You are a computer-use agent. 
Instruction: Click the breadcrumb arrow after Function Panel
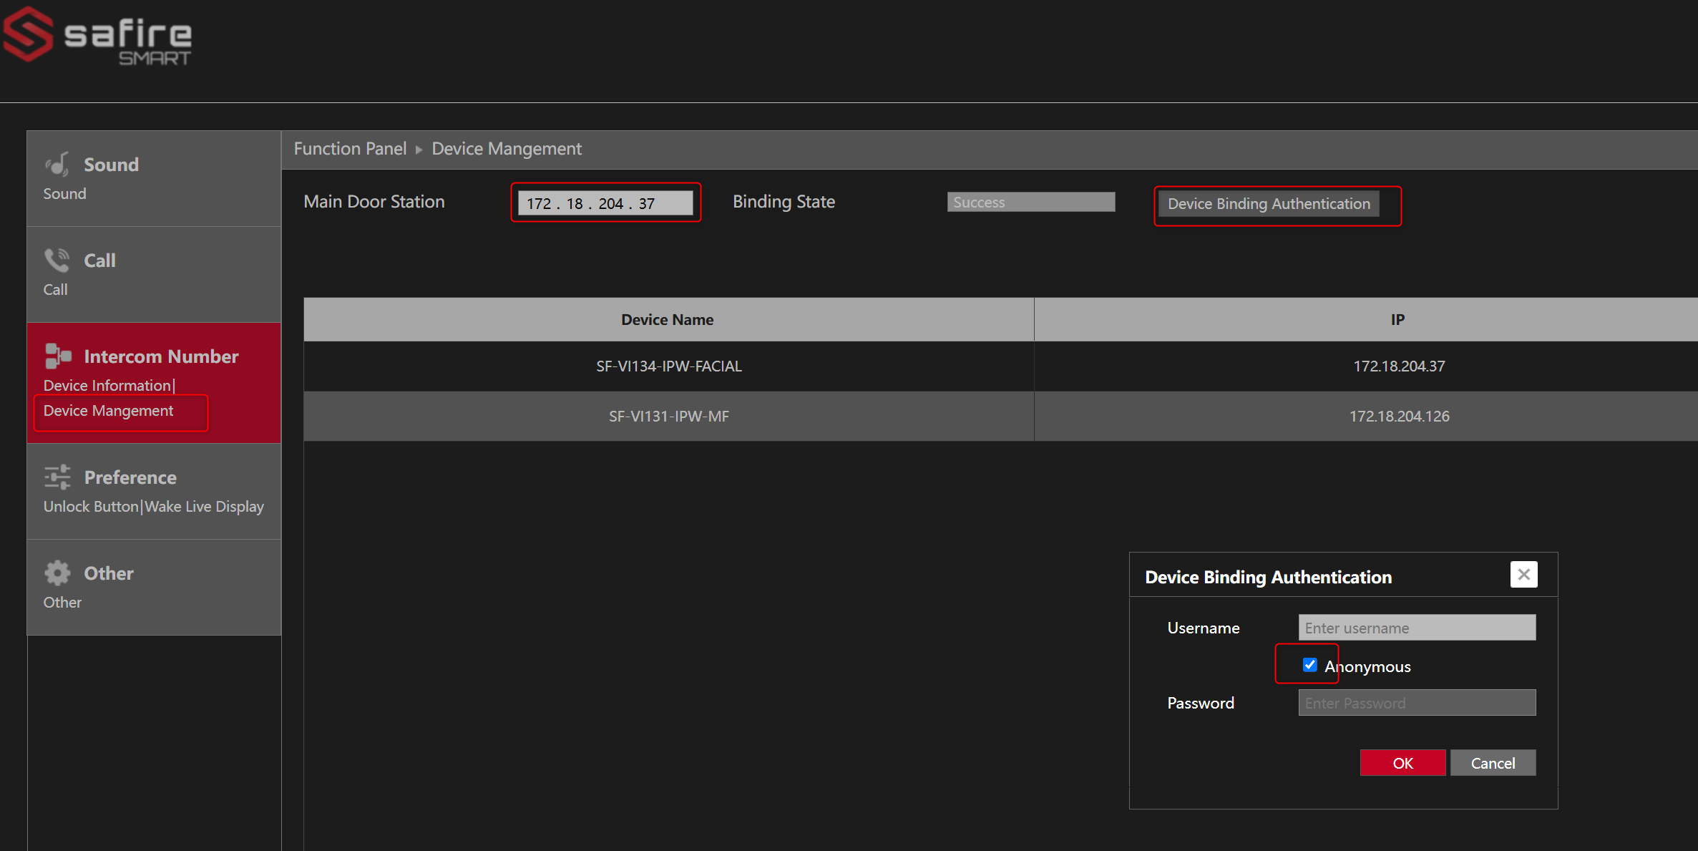(419, 149)
